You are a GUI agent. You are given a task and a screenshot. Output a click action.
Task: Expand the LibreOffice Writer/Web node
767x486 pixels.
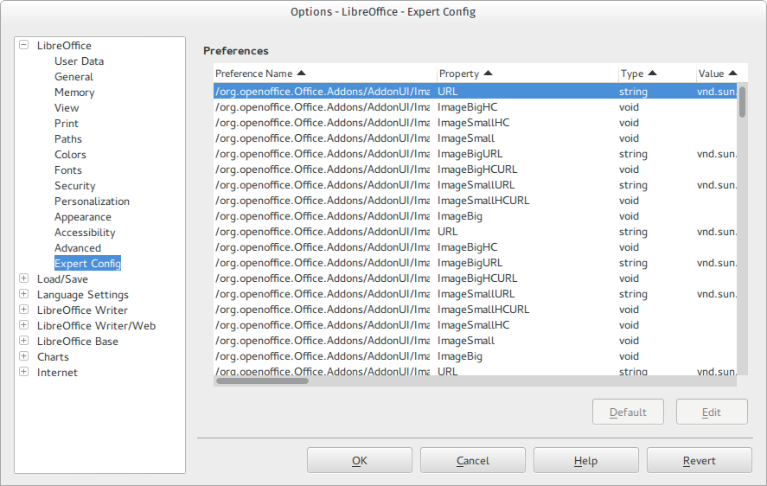click(x=24, y=326)
